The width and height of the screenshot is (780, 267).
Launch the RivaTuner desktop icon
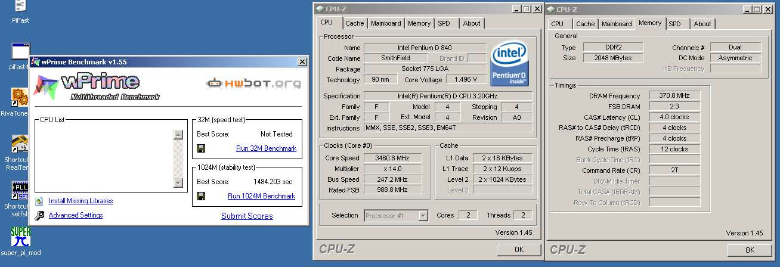tap(20, 98)
